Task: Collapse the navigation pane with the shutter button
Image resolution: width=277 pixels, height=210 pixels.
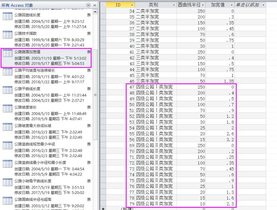Action: coord(95,5)
